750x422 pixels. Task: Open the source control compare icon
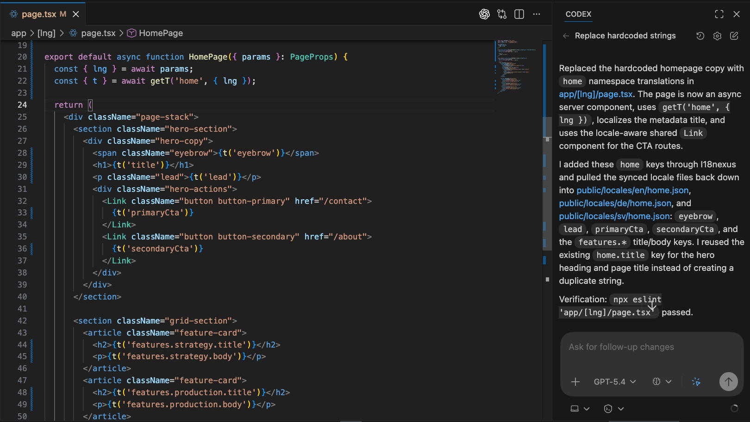click(502, 14)
